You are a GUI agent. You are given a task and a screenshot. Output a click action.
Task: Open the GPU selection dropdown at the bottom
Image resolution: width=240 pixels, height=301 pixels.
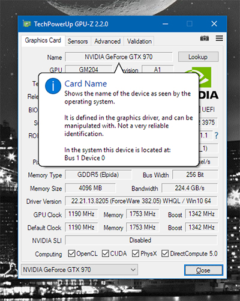point(79,270)
